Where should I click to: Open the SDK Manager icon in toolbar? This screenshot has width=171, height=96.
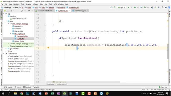click(x=158, y=7)
